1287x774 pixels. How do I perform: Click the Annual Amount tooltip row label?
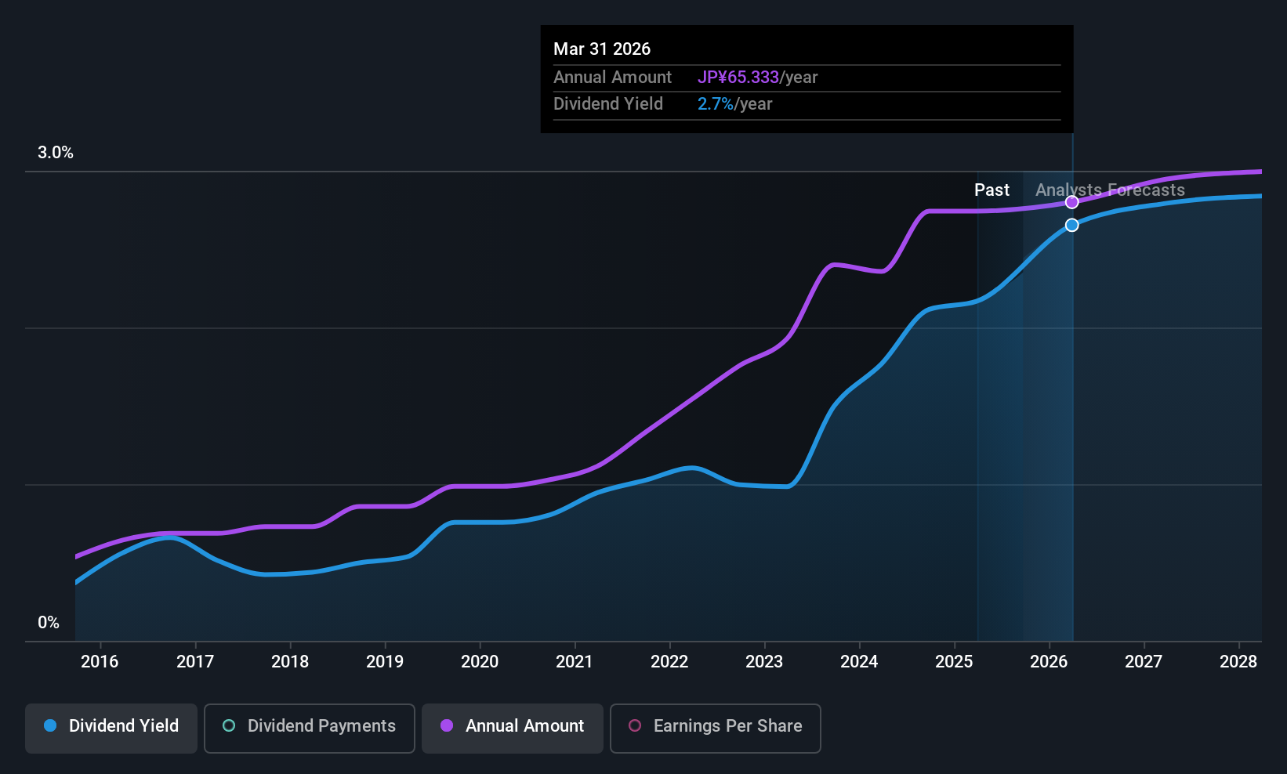pyautogui.click(x=612, y=78)
